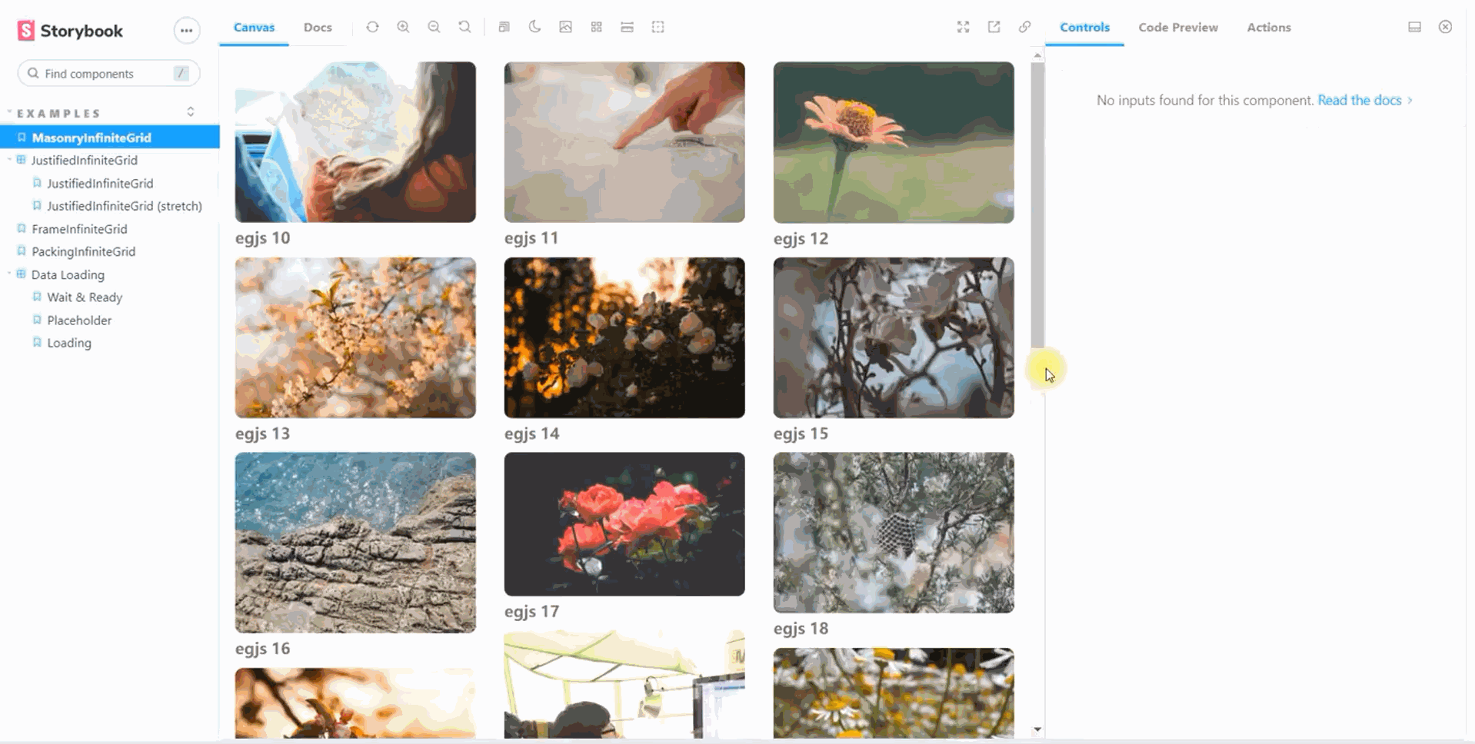This screenshot has height=744, width=1475.
Task: Click the egjs 17 red roses image
Action: tap(624, 524)
